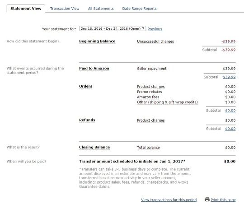
Task: Click the Promo rebates label
Action: click(x=150, y=92)
